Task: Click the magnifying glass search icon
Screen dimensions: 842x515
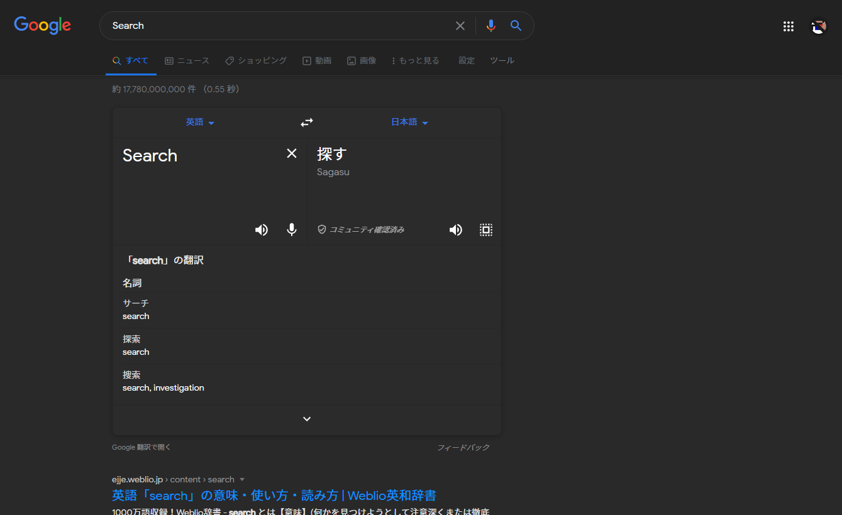Action: coord(516,26)
